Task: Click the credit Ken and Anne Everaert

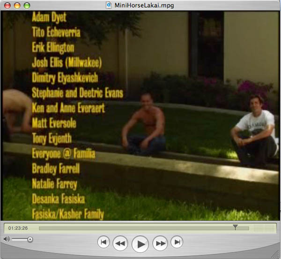Action: tap(68, 108)
